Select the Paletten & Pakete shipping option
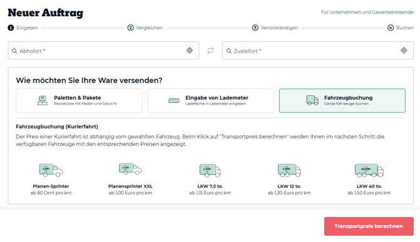The image size is (420, 242). pos(79,100)
